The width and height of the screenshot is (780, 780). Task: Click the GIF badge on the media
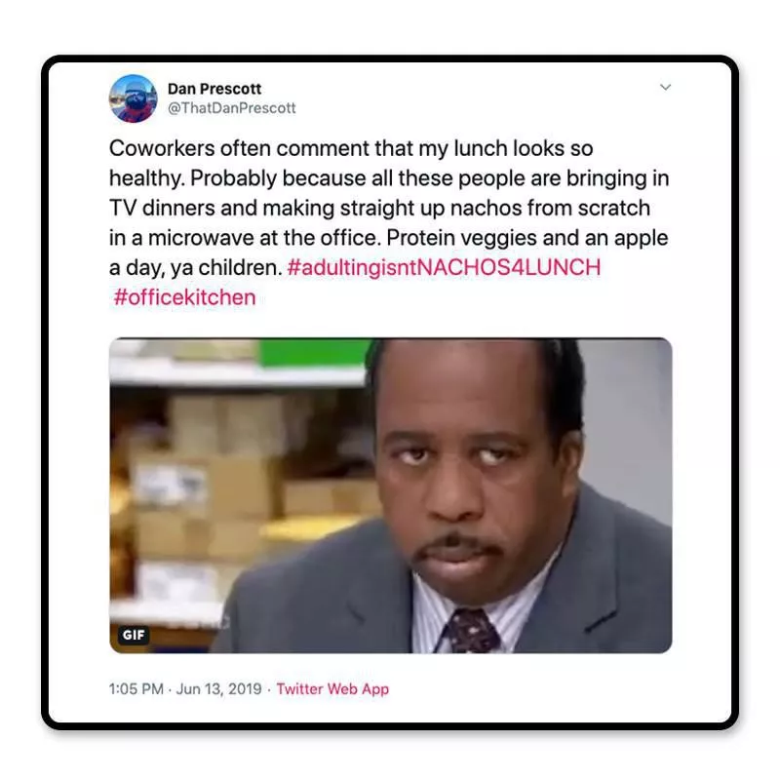tap(134, 635)
